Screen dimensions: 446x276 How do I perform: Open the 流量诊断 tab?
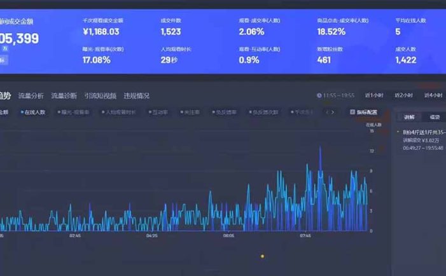64,95
